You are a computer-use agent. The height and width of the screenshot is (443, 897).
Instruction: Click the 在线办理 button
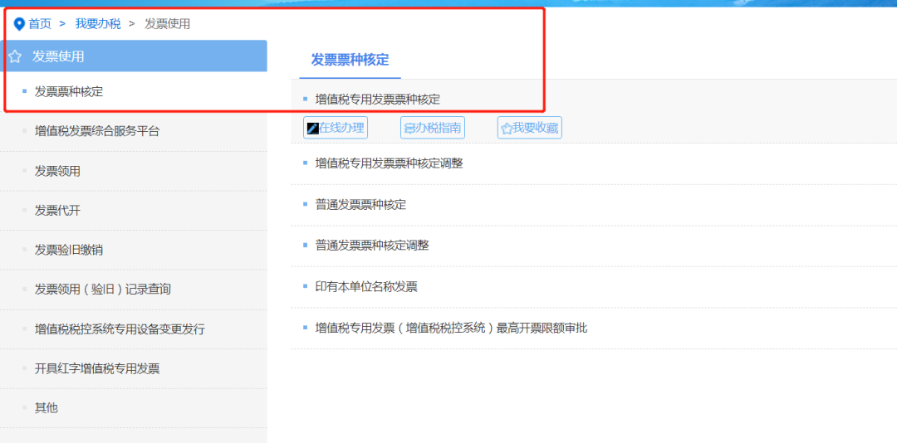[x=336, y=128]
